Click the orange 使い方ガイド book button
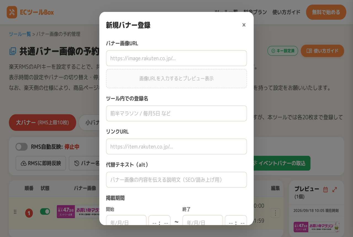Viewport: 353px width, 237px height. [x=322, y=51]
